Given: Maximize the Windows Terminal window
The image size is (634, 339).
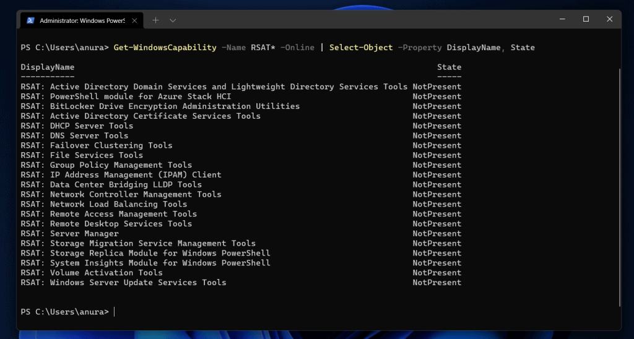Looking at the screenshot, I should (x=586, y=20).
